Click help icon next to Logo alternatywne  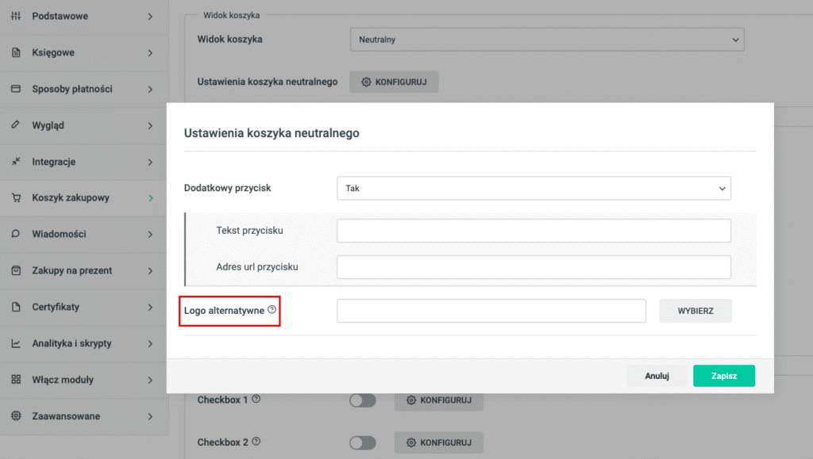point(272,309)
